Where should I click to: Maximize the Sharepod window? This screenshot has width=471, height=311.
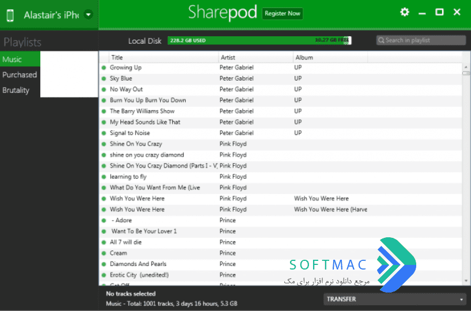(x=439, y=12)
